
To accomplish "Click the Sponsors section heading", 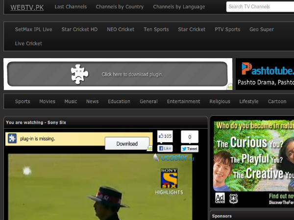I will point(221,216).
